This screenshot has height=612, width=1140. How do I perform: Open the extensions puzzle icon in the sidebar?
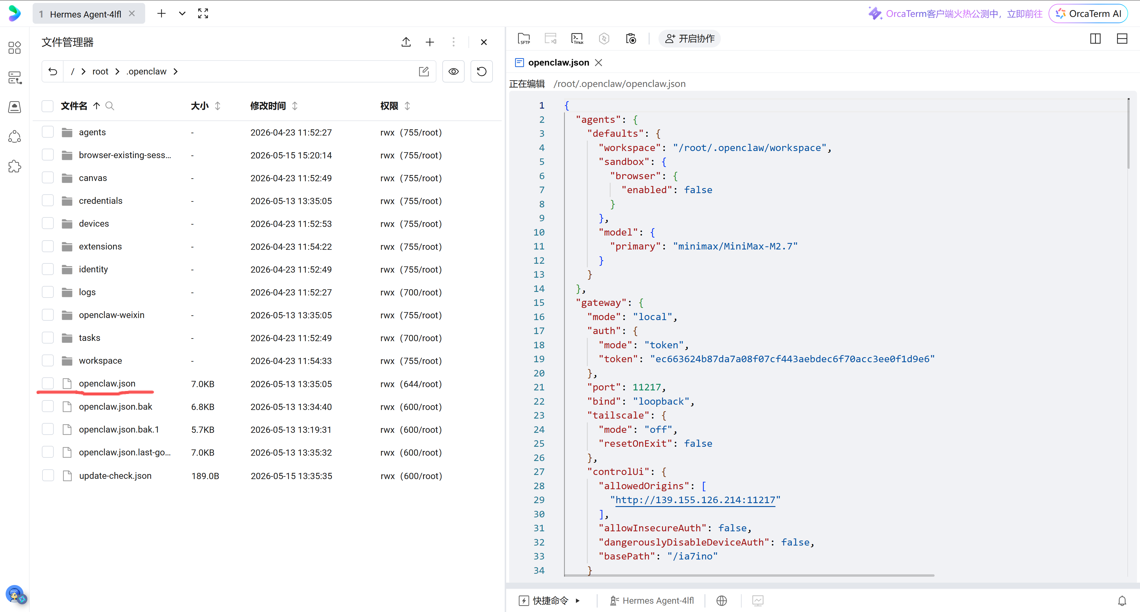[x=15, y=166]
